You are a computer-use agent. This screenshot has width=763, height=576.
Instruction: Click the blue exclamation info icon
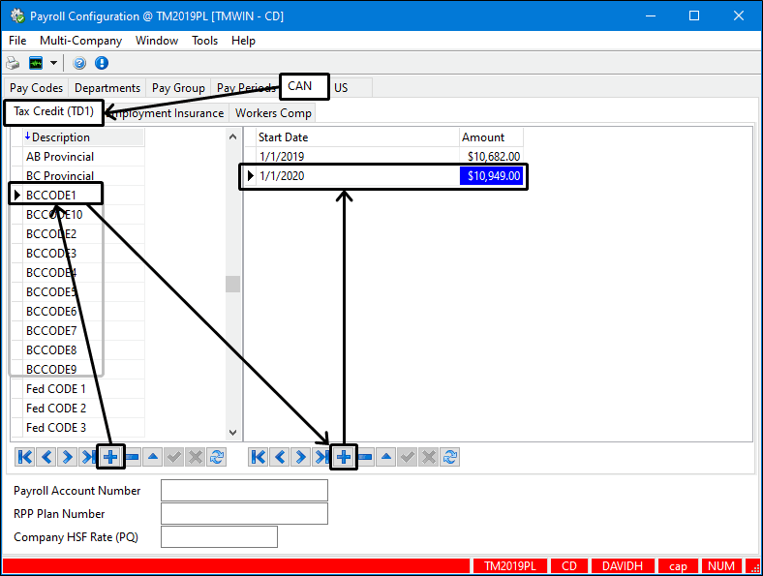102,63
